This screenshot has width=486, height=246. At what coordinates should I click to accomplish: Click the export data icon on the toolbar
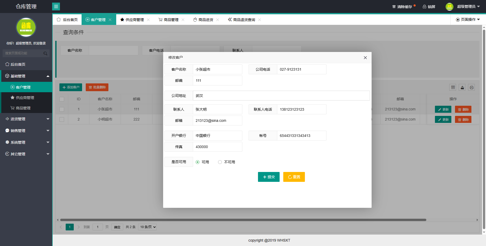click(462, 87)
